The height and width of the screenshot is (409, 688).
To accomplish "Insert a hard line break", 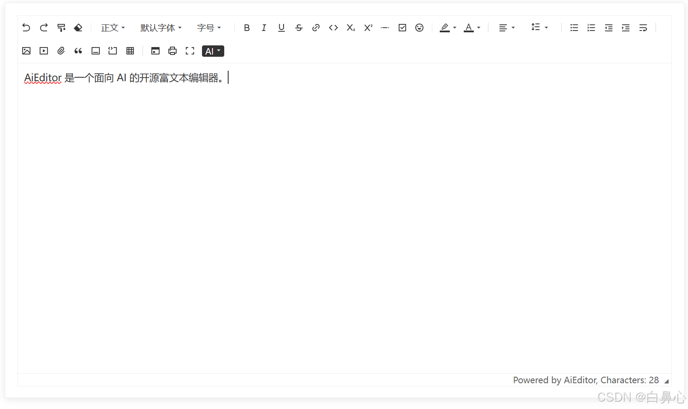I will coord(643,27).
